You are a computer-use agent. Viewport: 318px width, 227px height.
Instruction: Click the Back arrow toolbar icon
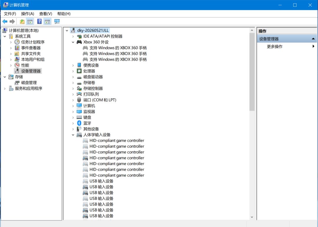point(5,21)
